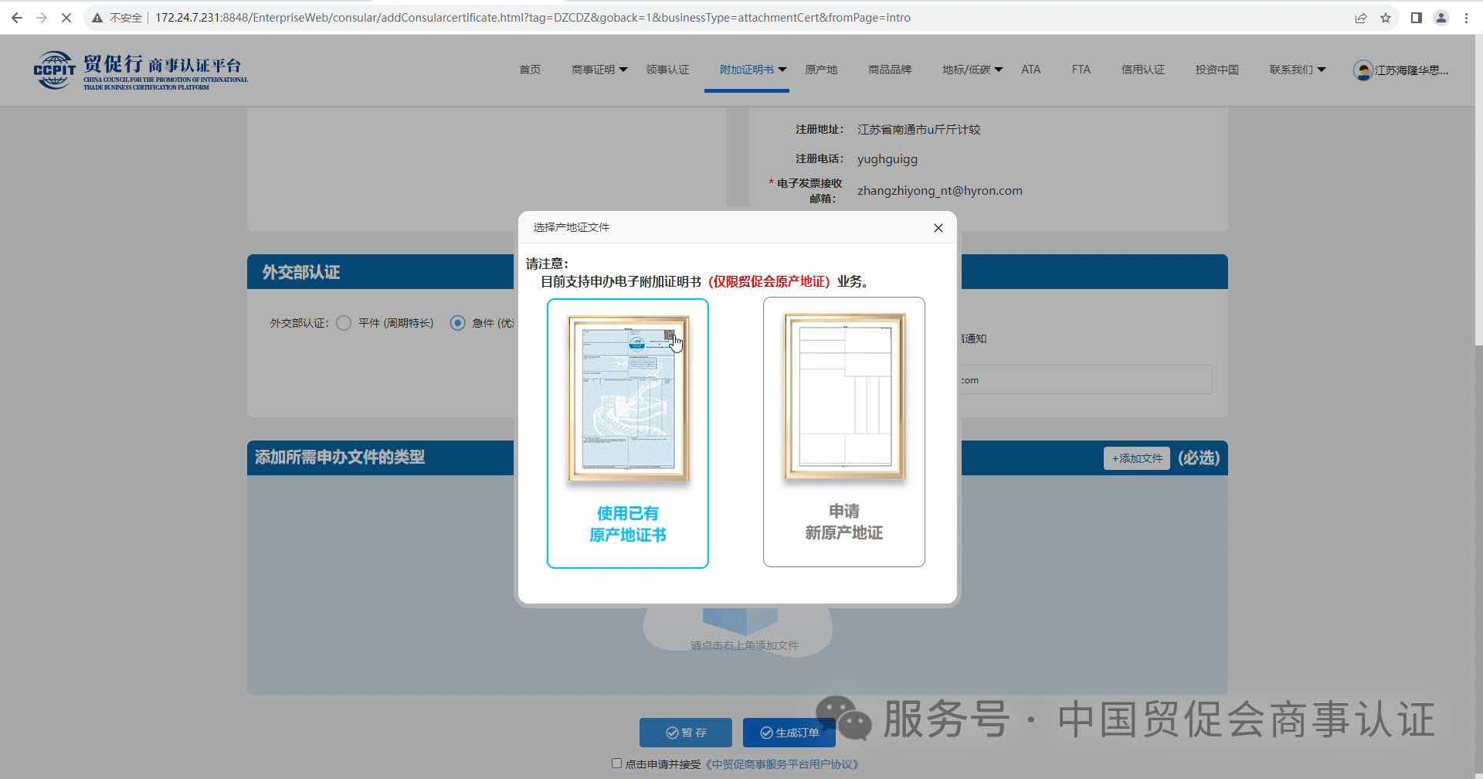Click the 生成订单 button
This screenshot has width=1483, height=779.
pos(789,733)
